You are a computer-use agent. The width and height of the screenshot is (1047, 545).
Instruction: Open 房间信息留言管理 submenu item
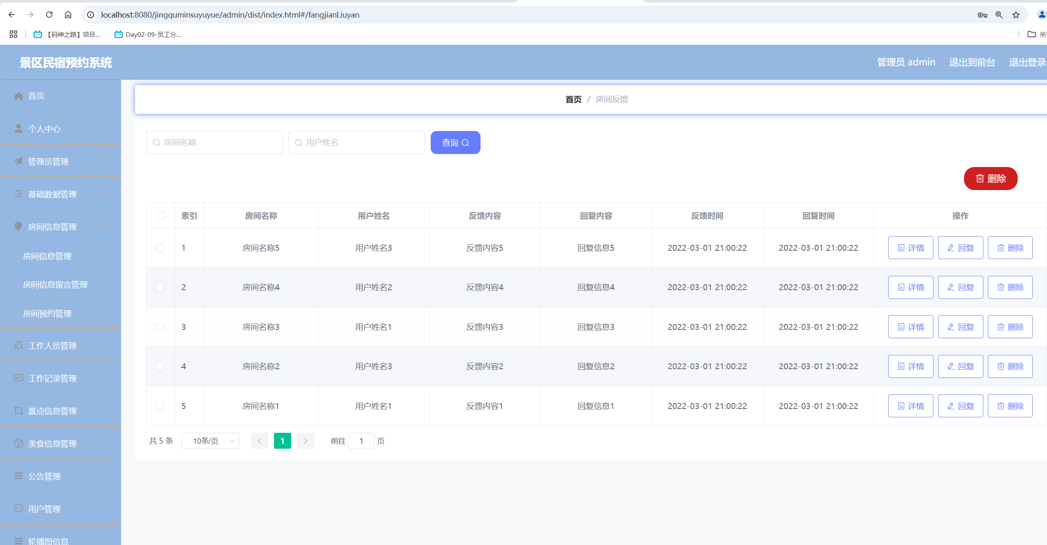[x=55, y=285]
